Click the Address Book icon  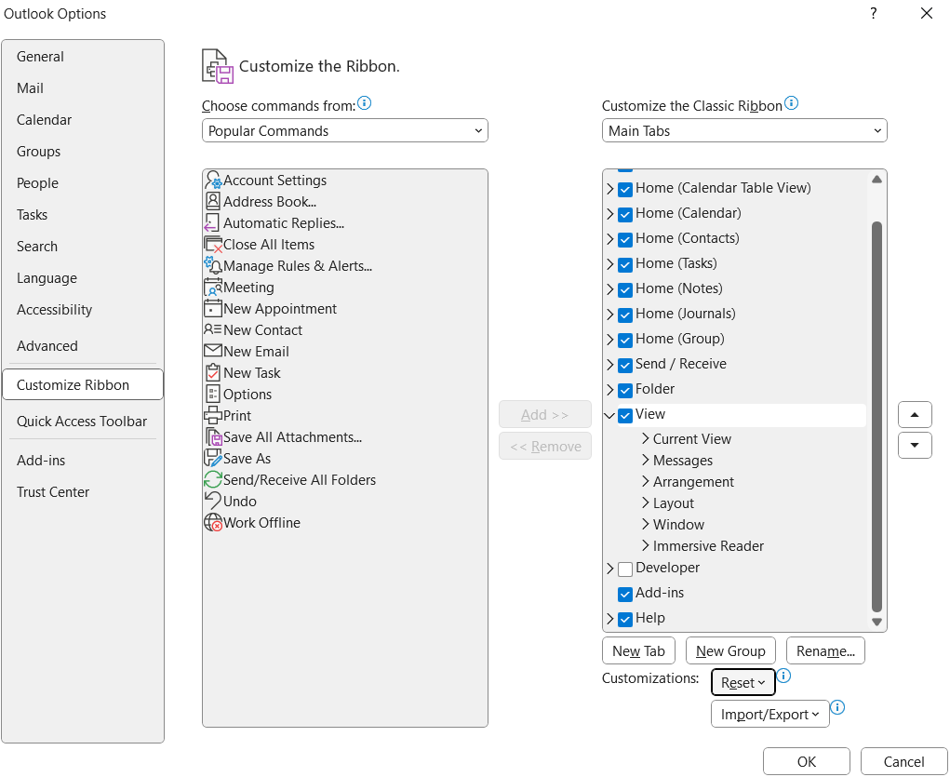[213, 201]
